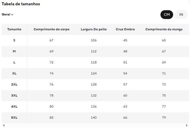Select the 3XL size row label
Viewport: 190px width, 128px height.
[14, 95]
